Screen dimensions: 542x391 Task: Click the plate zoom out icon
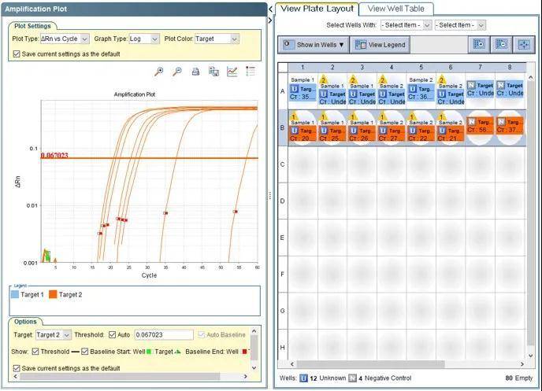click(x=500, y=45)
